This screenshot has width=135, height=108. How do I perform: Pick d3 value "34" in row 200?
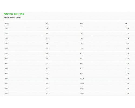click(81, 33)
